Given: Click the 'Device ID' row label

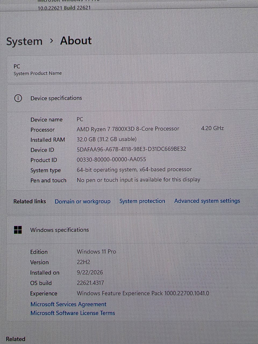Looking at the screenshot, I should coord(42,150).
